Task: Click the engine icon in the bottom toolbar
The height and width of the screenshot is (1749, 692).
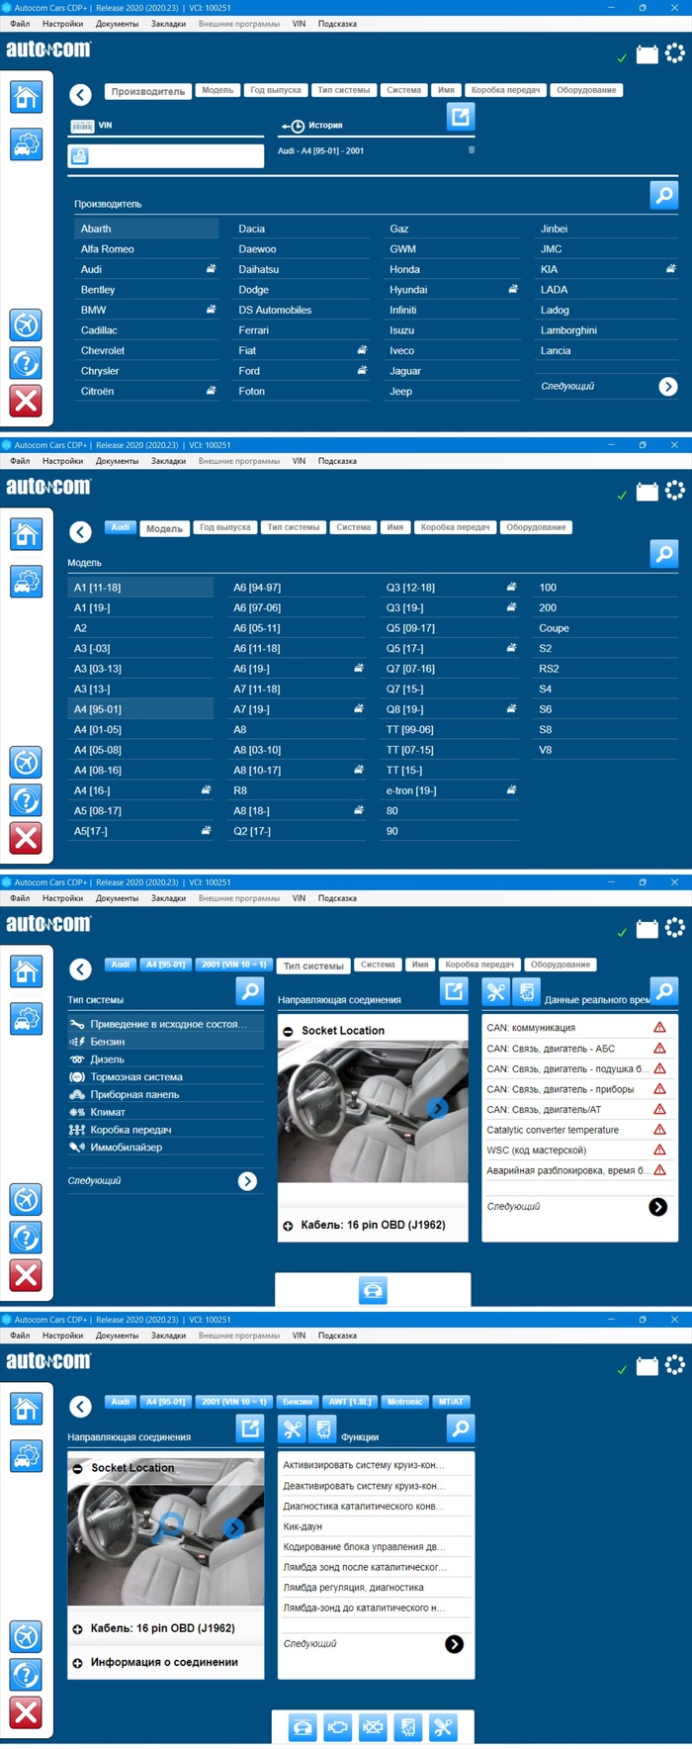Action: (338, 1727)
